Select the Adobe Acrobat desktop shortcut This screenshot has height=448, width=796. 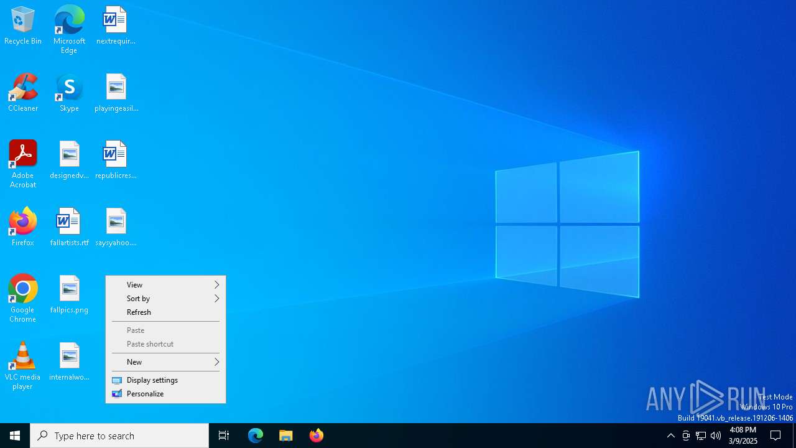[x=23, y=164]
